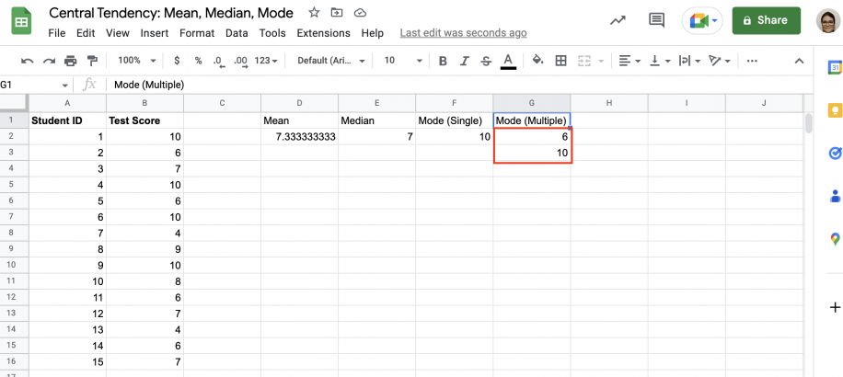Toggle italic formatting
843x377 pixels.
coord(465,61)
